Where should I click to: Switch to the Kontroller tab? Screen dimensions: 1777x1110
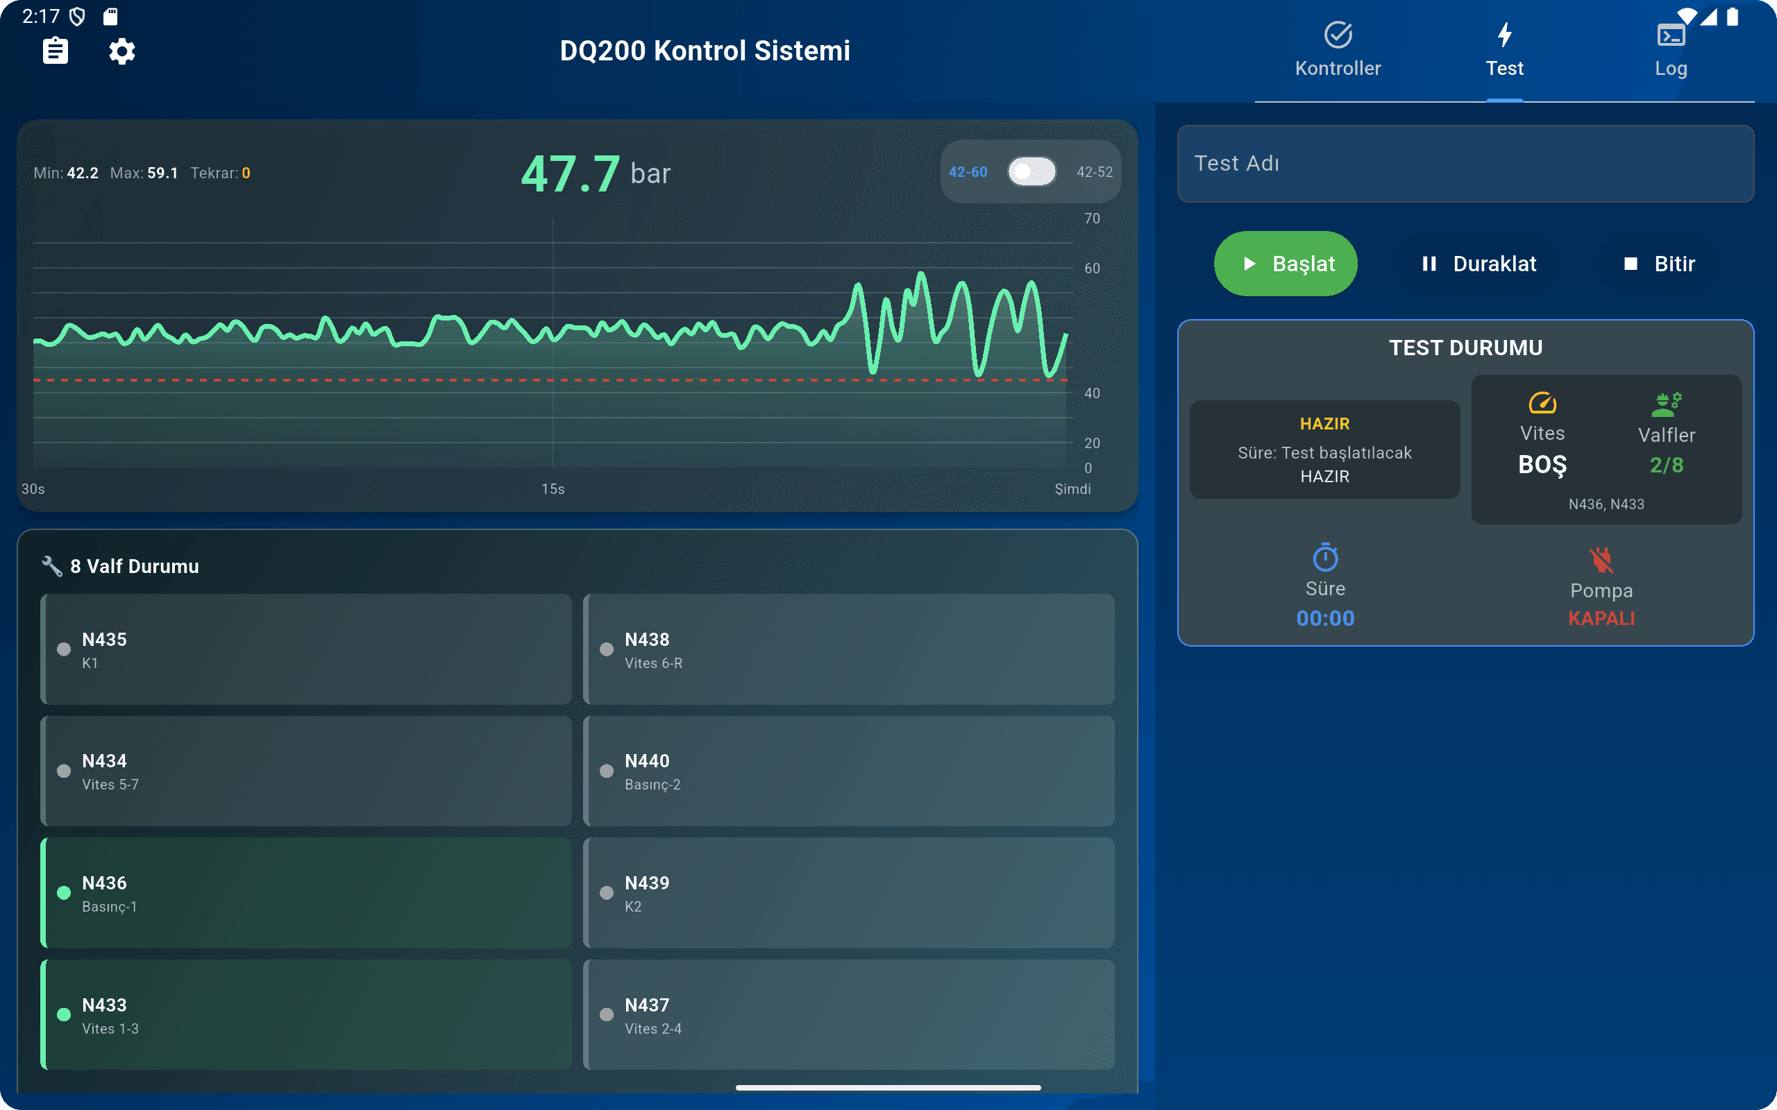pos(1337,51)
